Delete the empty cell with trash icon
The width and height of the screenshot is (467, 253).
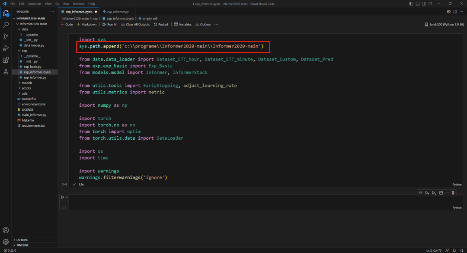(453, 193)
